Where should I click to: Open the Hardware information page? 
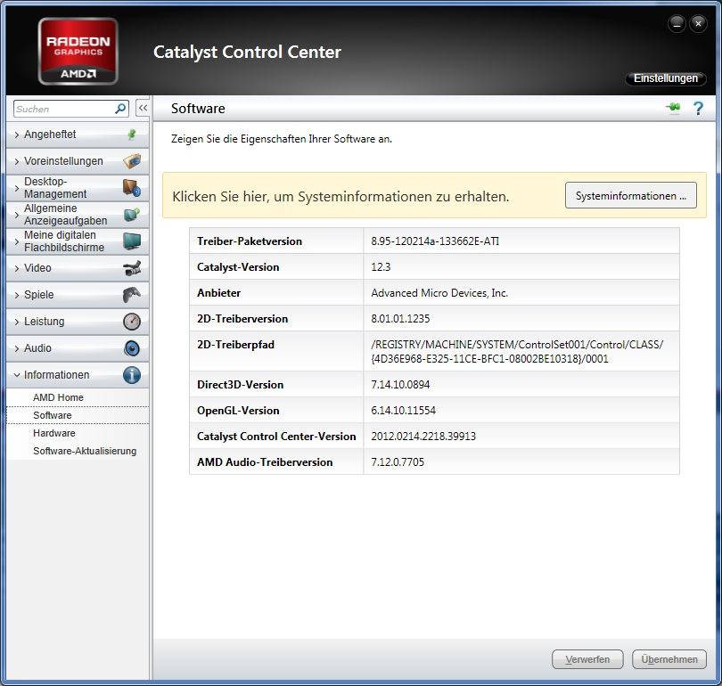click(x=53, y=433)
